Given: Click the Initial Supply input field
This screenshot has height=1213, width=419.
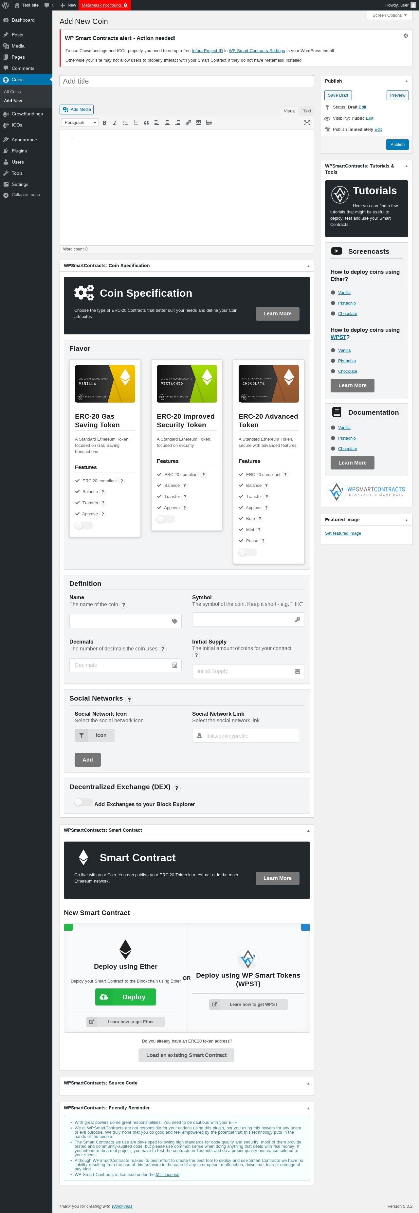Looking at the screenshot, I should click(x=248, y=671).
